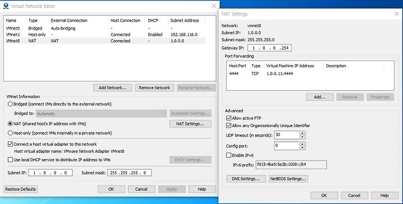The image size is (403, 204).
Task: Click OK in NAT Settings dialog
Action: [324, 195]
